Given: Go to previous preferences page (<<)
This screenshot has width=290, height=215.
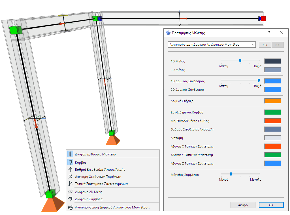Looking at the screenshot, I should click(x=265, y=45).
